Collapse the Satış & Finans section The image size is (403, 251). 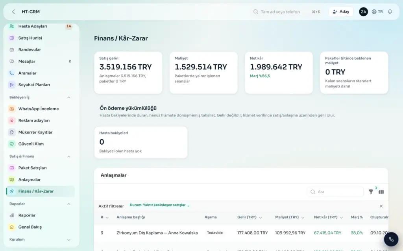(x=68, y=156)
